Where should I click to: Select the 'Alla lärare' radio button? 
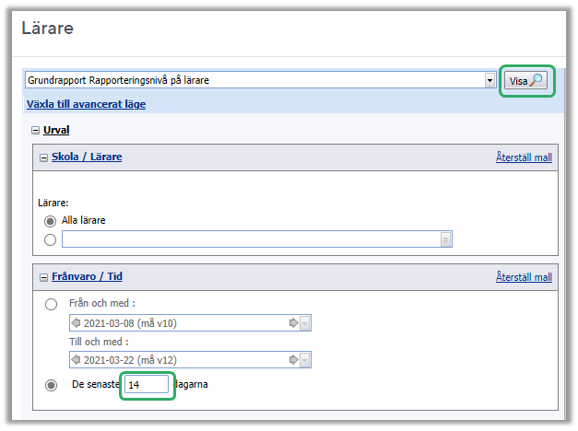tap(51, 221)
